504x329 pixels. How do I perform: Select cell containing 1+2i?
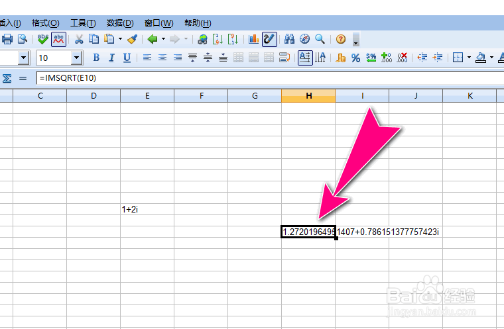click(x=147, y=209)
